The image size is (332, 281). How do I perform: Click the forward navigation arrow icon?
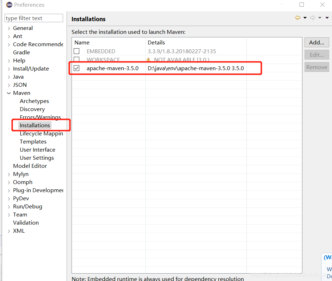pos(313,18)
